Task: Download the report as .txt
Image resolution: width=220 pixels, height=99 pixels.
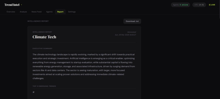Action: [x=132, y=21]
